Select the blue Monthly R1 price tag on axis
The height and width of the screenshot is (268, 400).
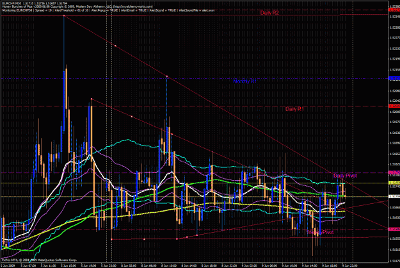[x=394, y=78]
